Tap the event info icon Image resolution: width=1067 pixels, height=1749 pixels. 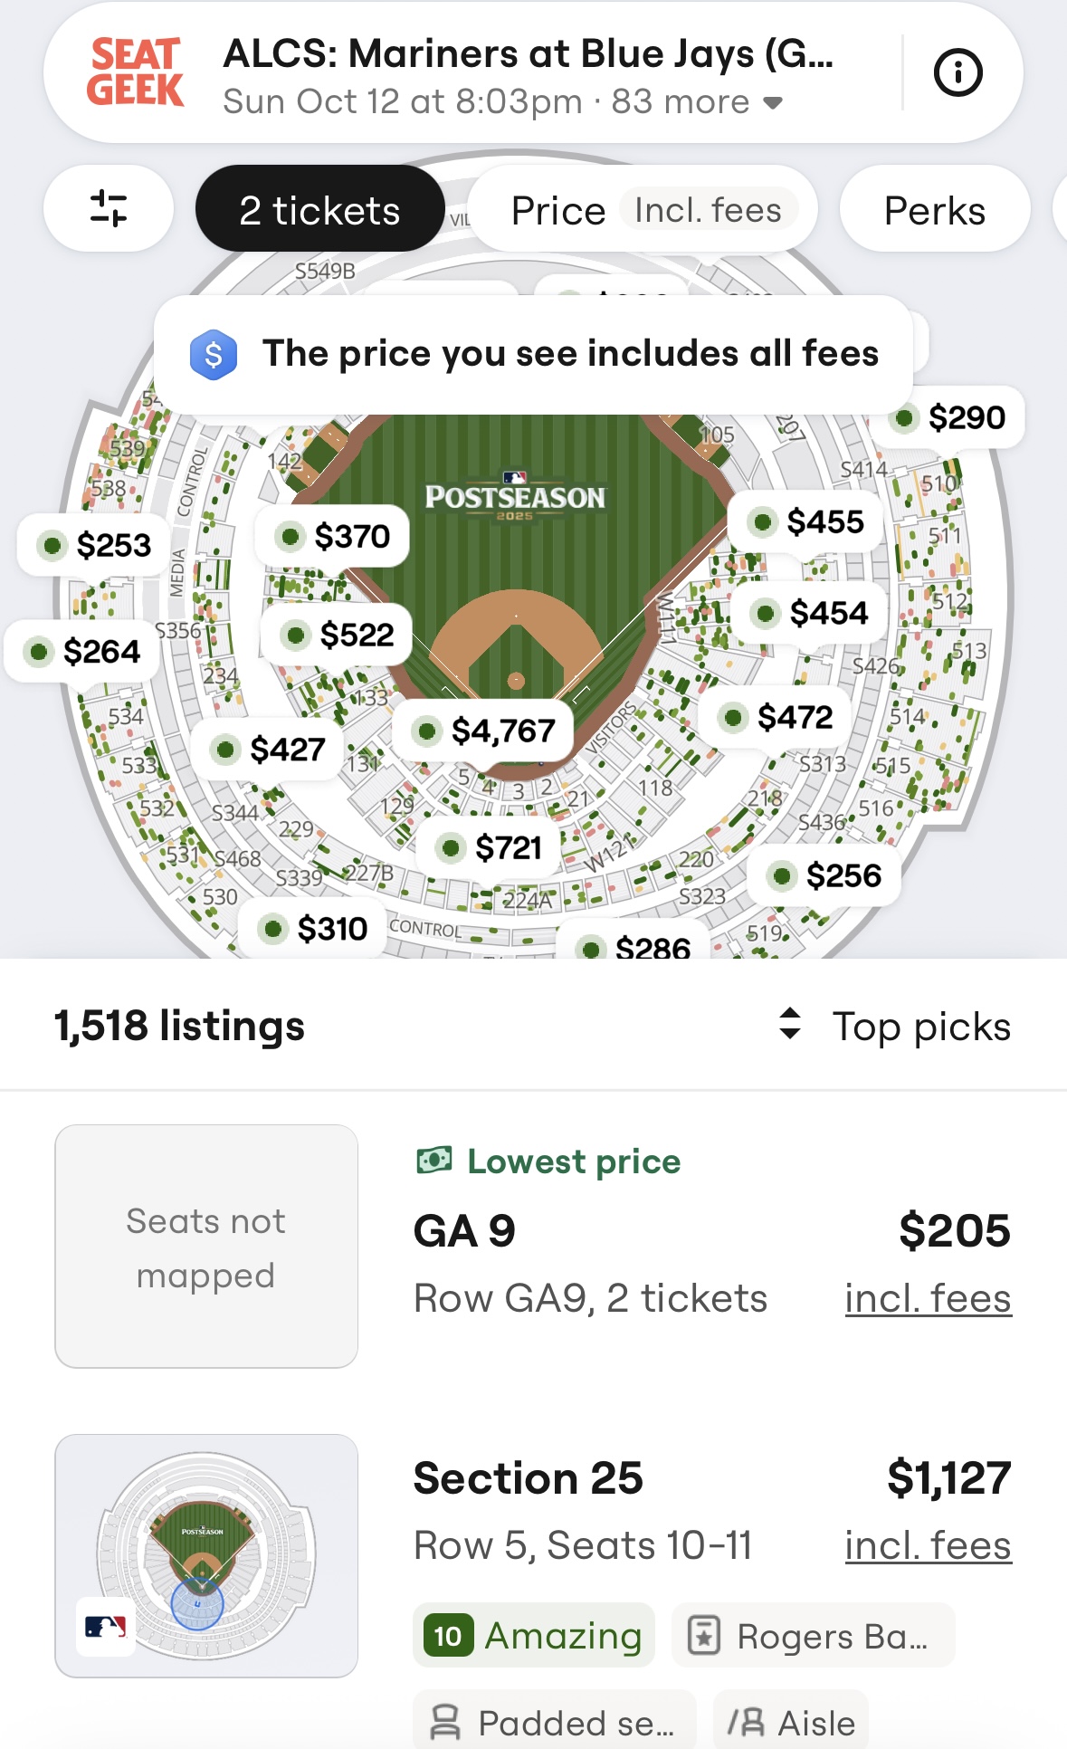point(957,72)
